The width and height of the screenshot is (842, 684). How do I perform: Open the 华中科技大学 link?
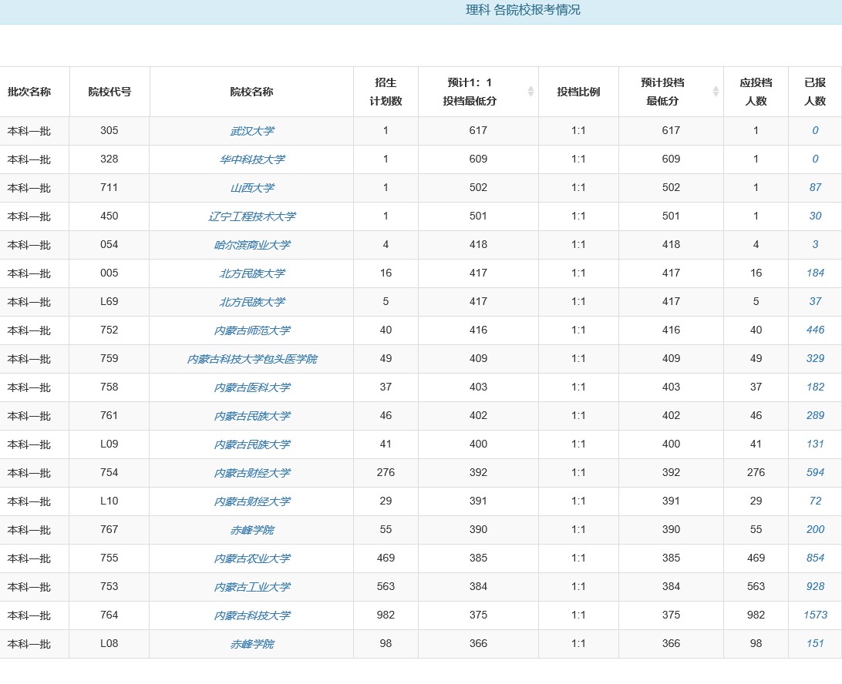251,159
